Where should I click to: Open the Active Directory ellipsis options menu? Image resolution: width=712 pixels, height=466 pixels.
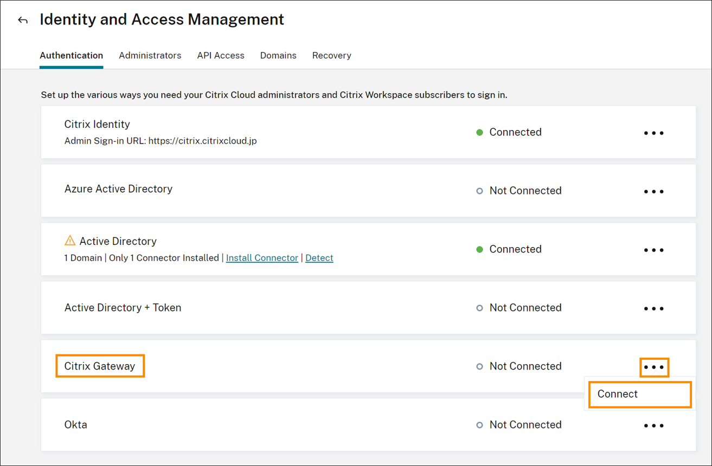coord(653,250)
